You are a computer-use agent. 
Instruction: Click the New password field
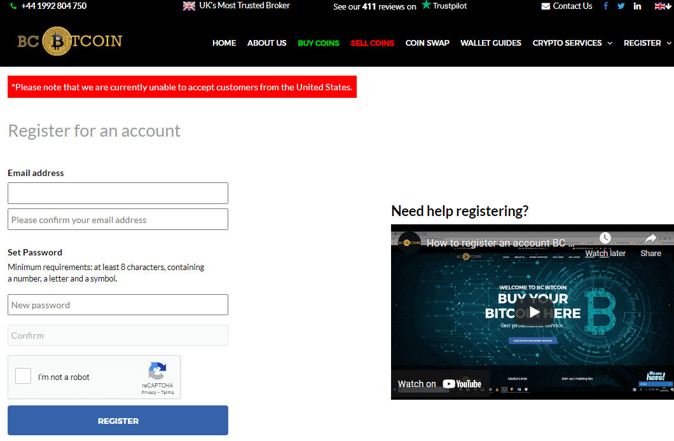coord(118,305)
